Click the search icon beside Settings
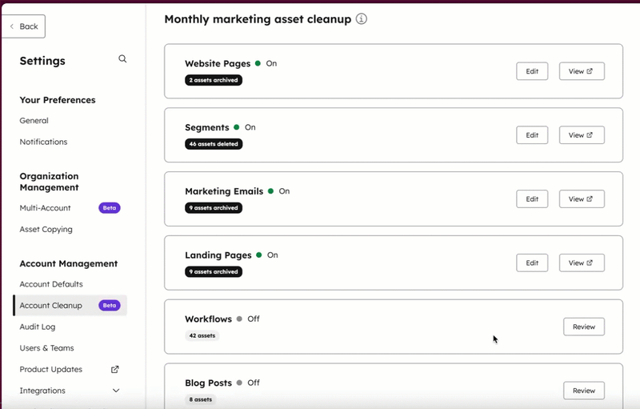Viewport: 640px width, 409px height. [122, 59]
